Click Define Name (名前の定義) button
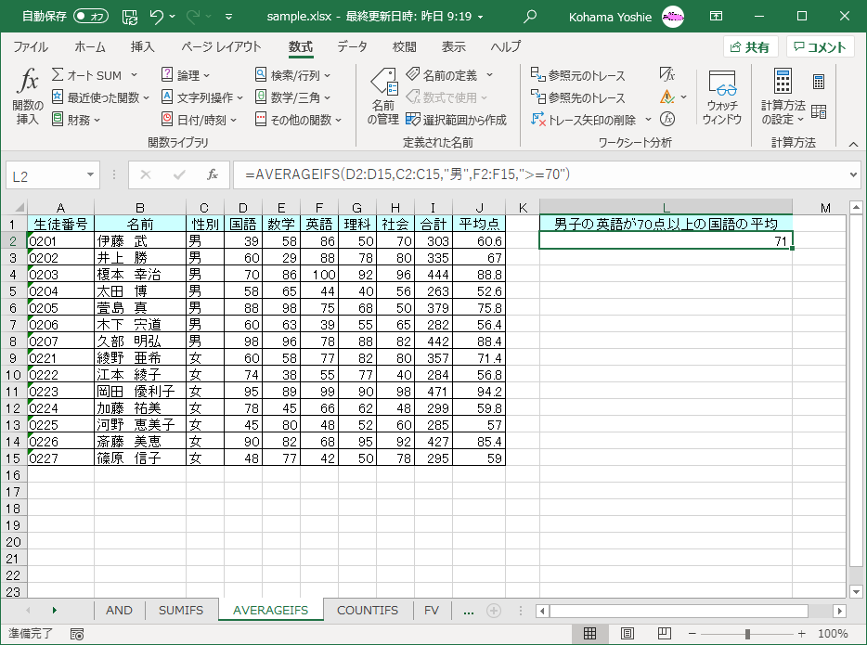 click(442, 74)
